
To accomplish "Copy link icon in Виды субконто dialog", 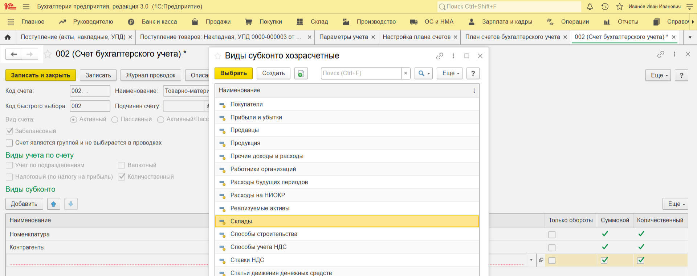I will tap(440, 56).
